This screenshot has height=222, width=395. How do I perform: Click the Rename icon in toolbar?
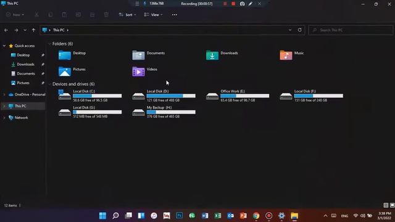[78, 15]
